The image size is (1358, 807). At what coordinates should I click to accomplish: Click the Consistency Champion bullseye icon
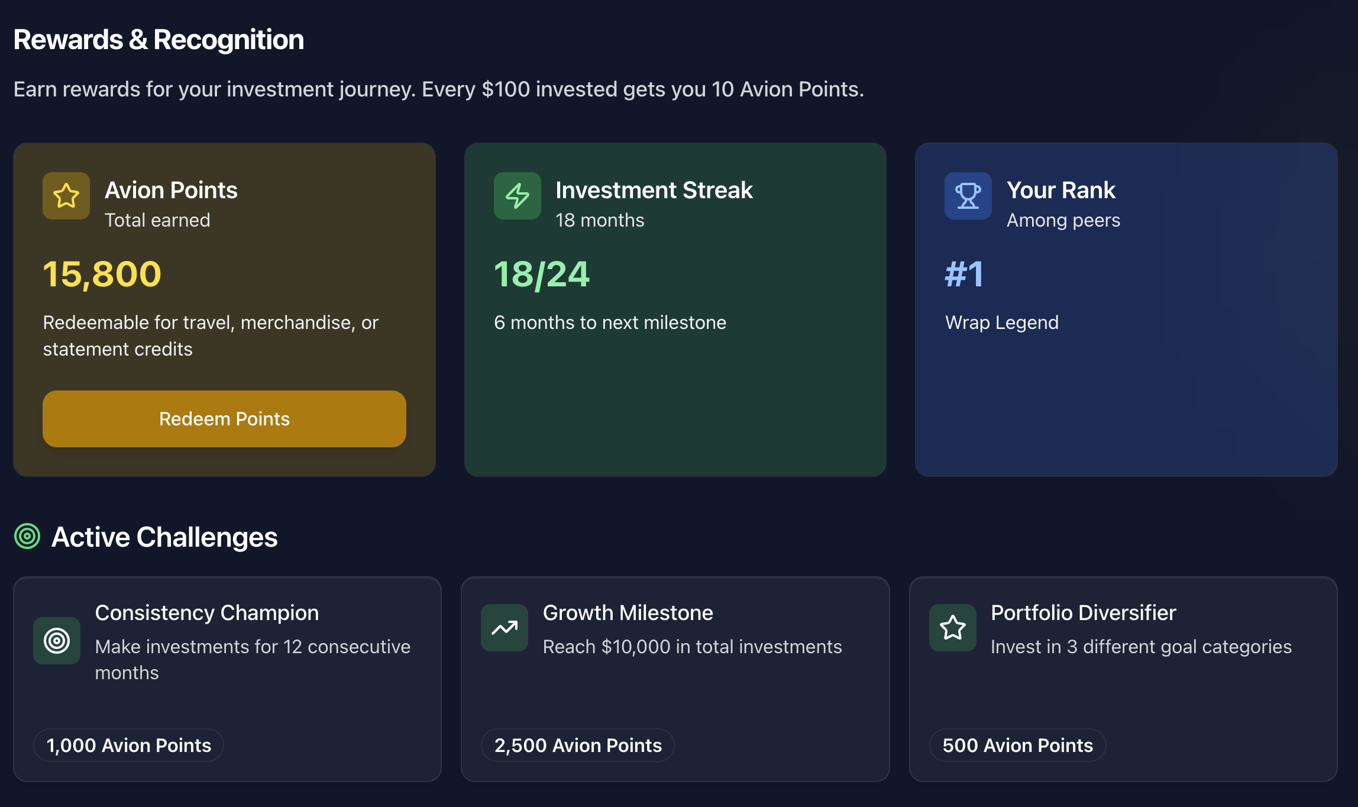click(57, 641)
